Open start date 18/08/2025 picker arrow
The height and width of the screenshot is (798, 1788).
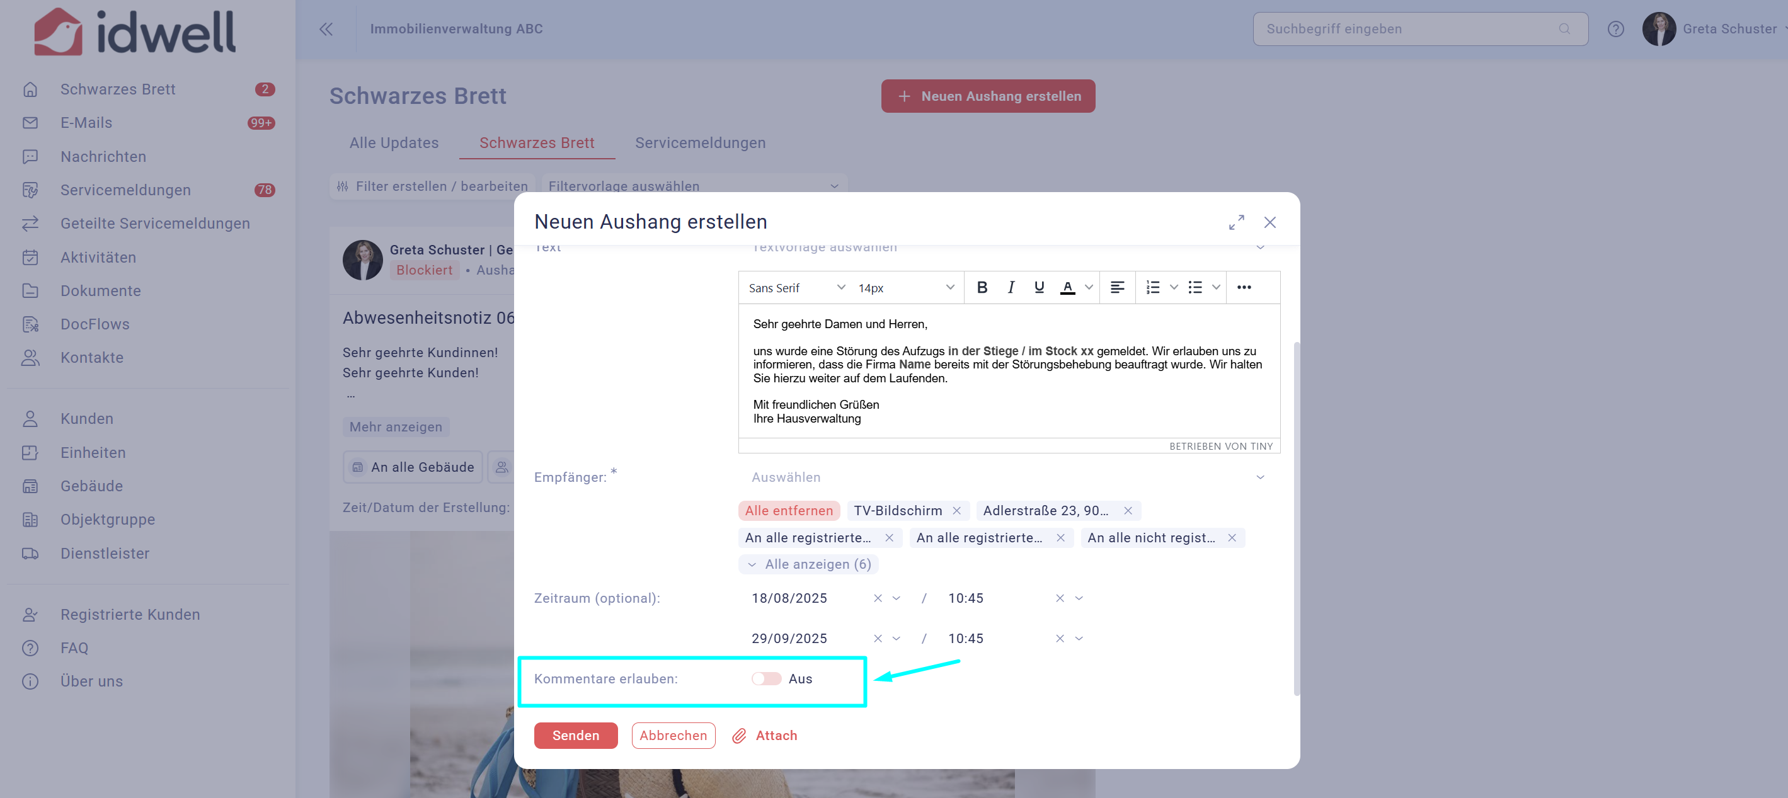[x=896, y=598]
